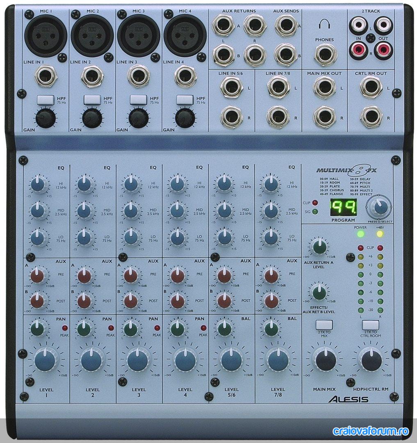Click the LEVEL 1 channel knob

[x=46, y=360]
